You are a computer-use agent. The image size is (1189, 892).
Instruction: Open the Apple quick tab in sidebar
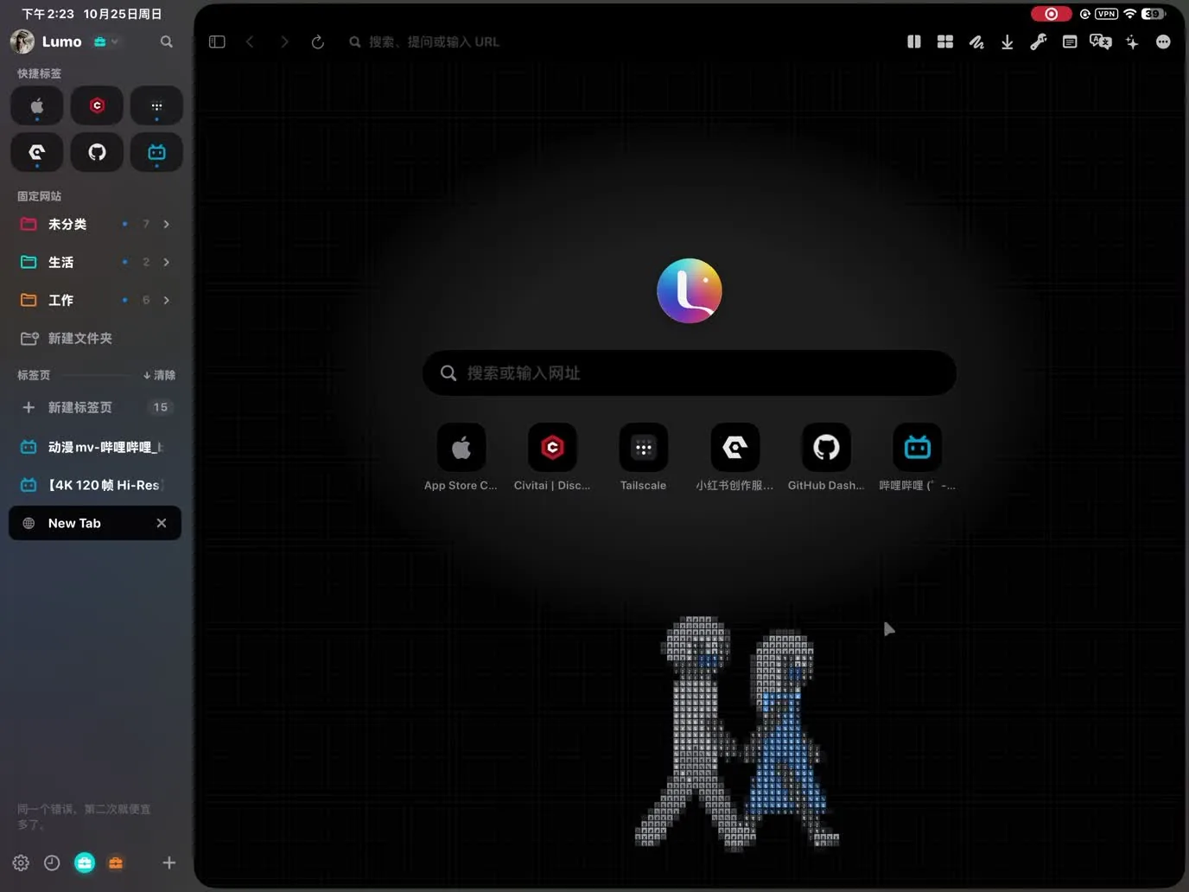point(36,106)
